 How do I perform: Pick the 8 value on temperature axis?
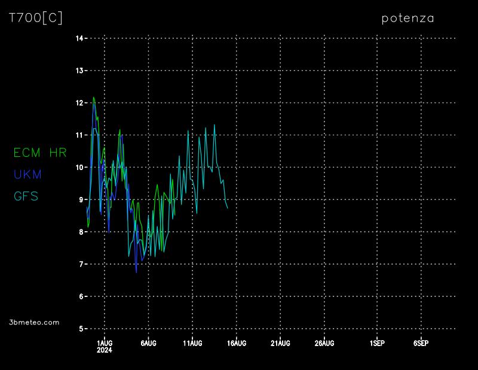point(81,232)
